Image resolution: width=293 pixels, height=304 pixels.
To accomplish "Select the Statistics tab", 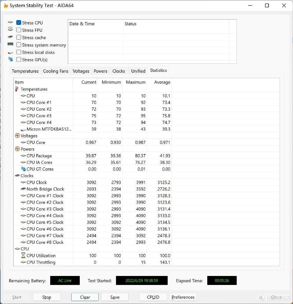I will pyautogui.click(x=158, y=70).
